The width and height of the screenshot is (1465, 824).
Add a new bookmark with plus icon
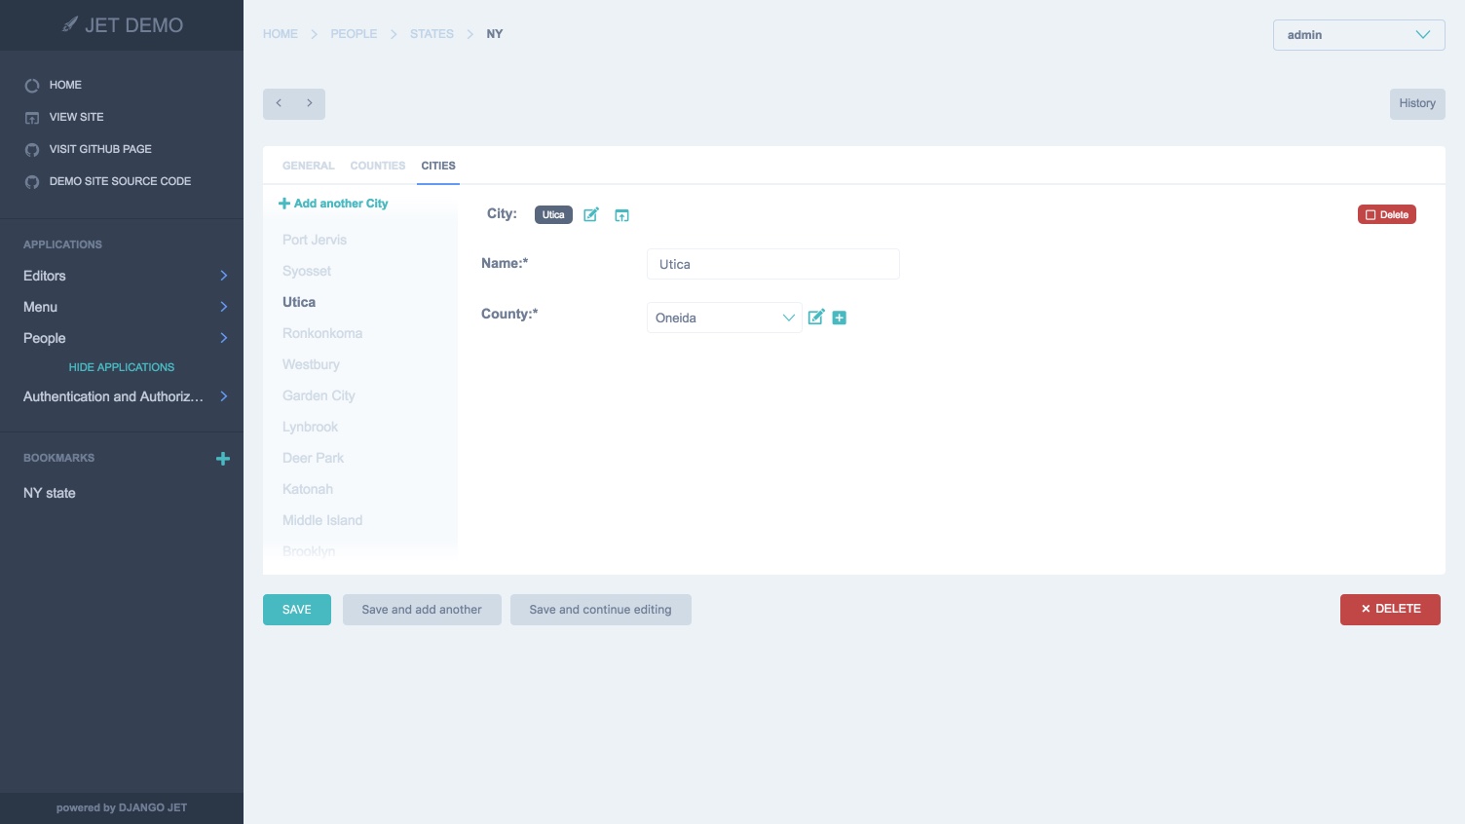pos(223,459)
